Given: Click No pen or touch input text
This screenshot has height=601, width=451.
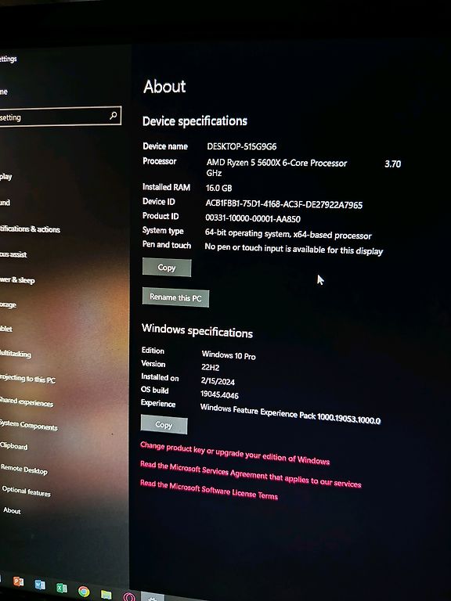Looking at the screenshot, I should (x=294, y=249).
